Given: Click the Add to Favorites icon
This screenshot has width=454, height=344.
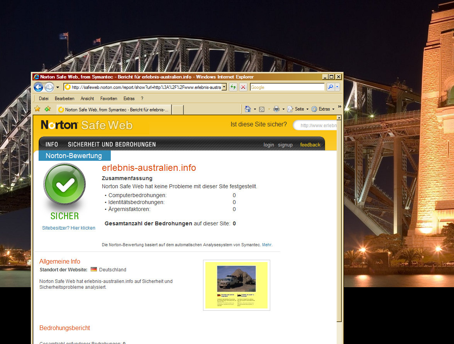Looking at the screenshot, I should point(47,109).
